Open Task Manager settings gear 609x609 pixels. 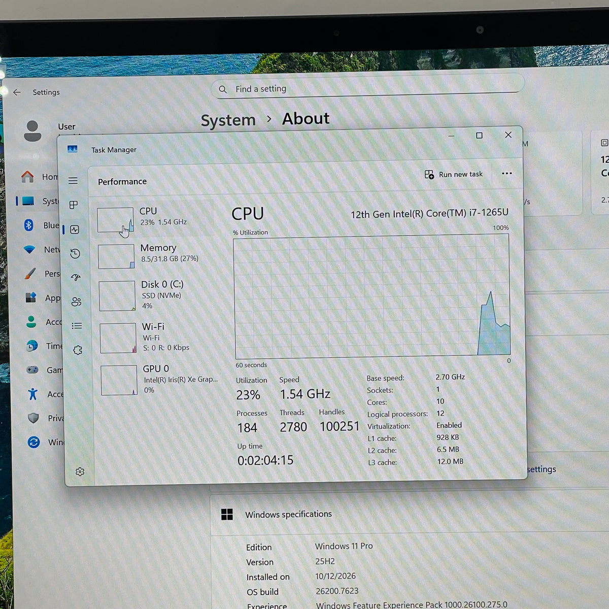click(x=80, y=472)
